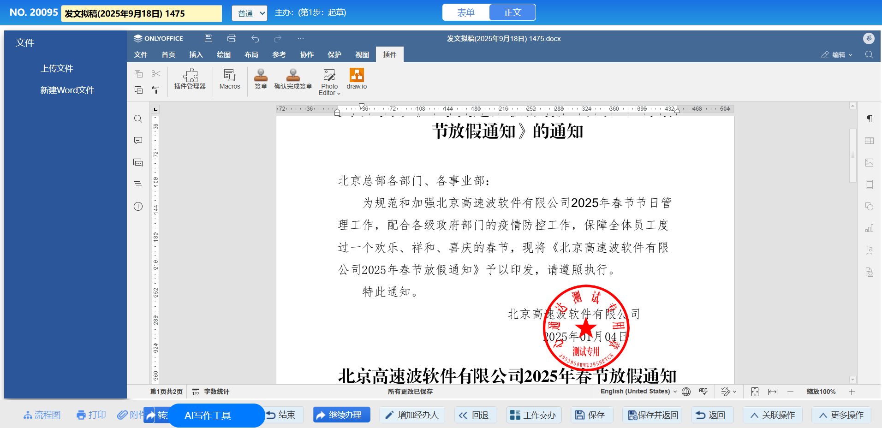Click the document title input field

[141, 13]
